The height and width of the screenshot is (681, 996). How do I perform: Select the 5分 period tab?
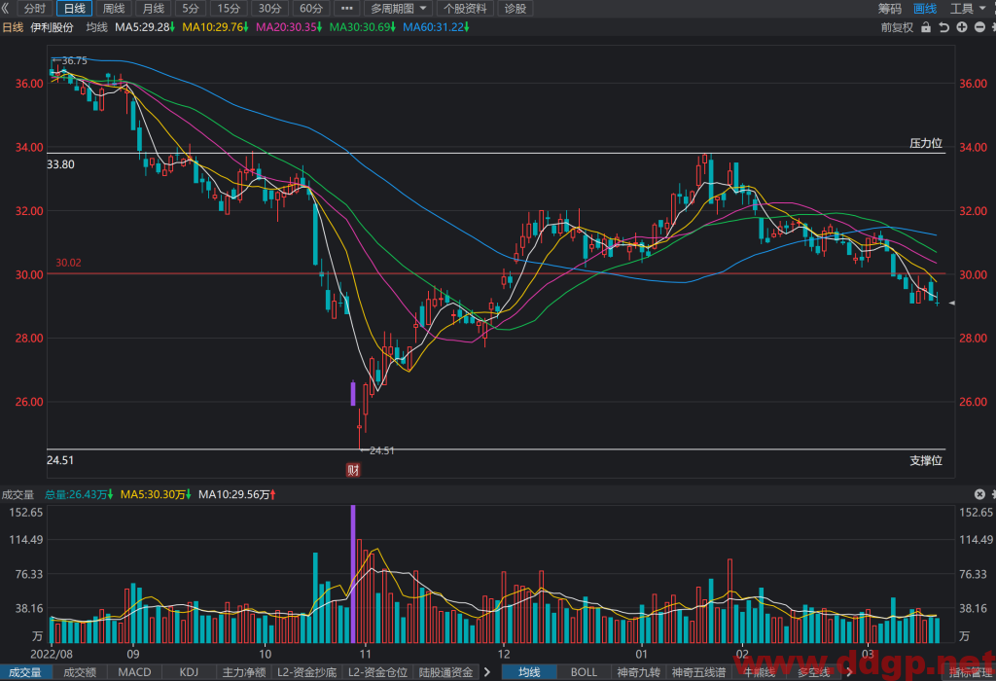click(191, 8)
